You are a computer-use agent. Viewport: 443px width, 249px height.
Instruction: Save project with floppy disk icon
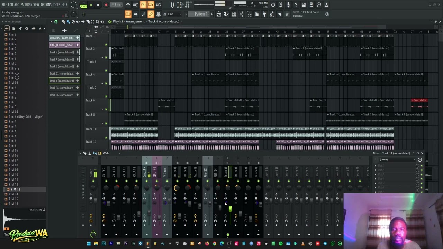tap(304, 5)
